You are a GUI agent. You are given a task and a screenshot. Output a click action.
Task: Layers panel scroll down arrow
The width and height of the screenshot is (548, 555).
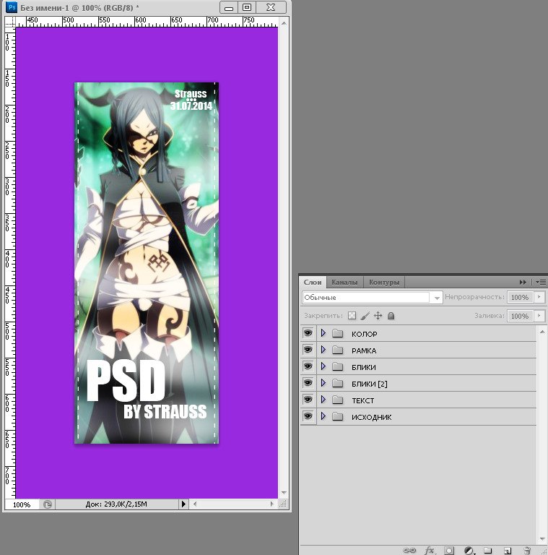pyautogui.click(x=542, y=539)
